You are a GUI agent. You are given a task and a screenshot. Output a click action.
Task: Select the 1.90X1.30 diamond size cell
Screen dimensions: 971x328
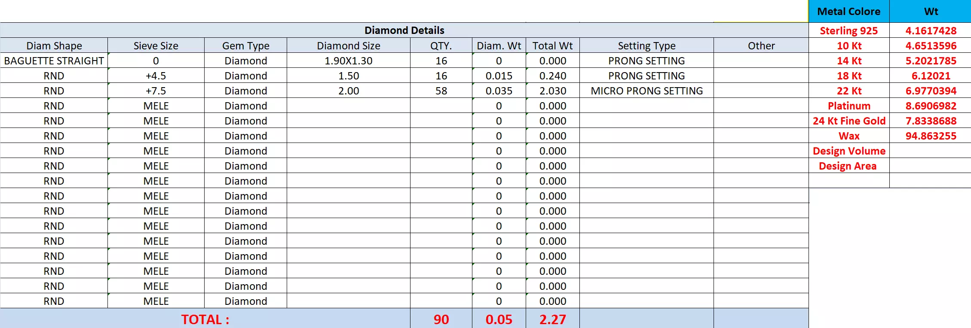[x=348, y=61]
